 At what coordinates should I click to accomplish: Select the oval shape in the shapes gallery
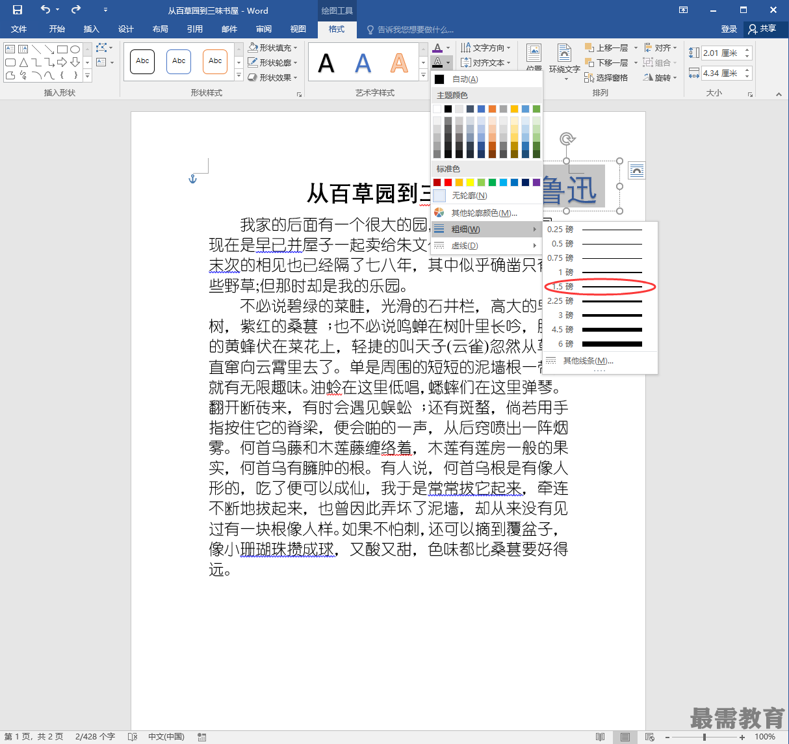coord(75,49)
